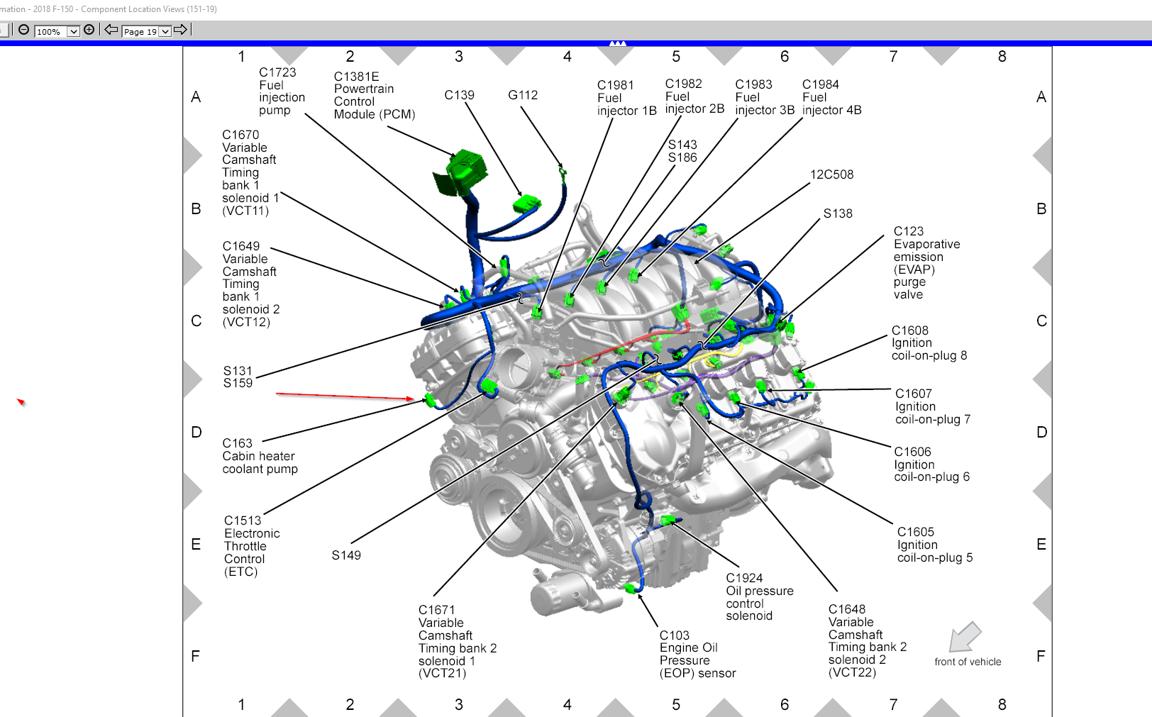Go to next page with right arrow
Viewport: 1152px width, 717px height.
tap(180, 30)
